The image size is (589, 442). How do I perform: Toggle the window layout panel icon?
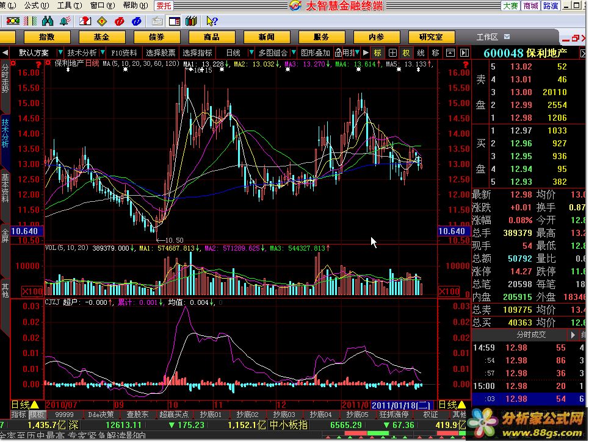175,21
